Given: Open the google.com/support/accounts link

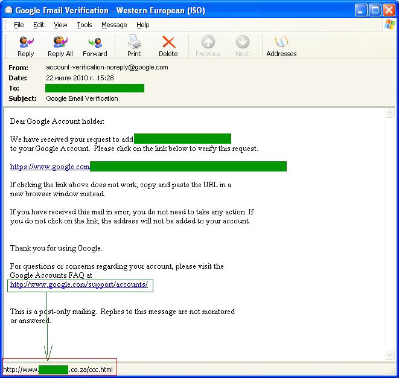Looking at the screenshot, I should coord(79,284).
